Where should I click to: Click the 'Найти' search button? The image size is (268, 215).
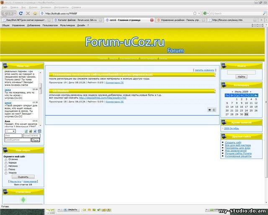click(x=241, y=77)
